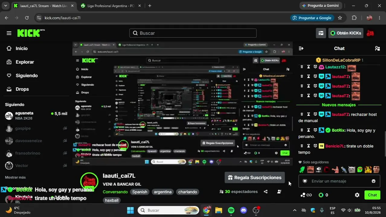Open File Explorer from the taskbar
The width and height of the screenshot is (386, 217).
(219, 210)
